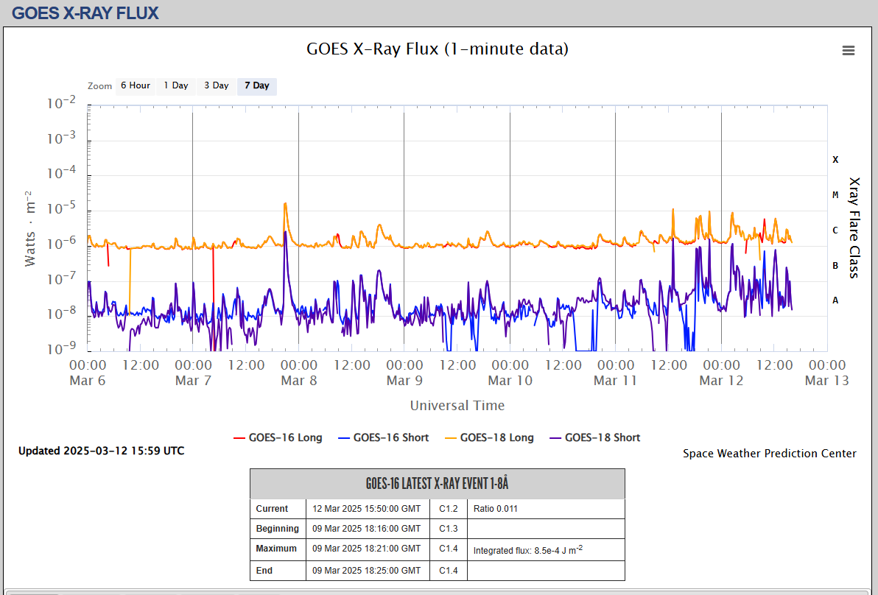
Task: Click the Universal Time axis label
Action: point(457,406)
